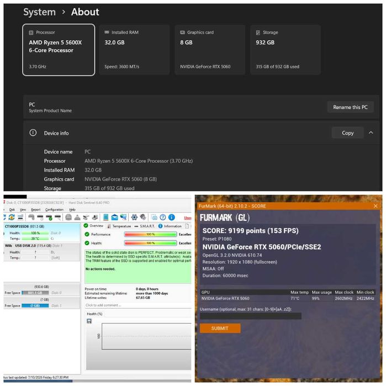Open the Help menu in Hard Disk Sentinel
The height and width of the screenshot is (386, 386).
72,209
